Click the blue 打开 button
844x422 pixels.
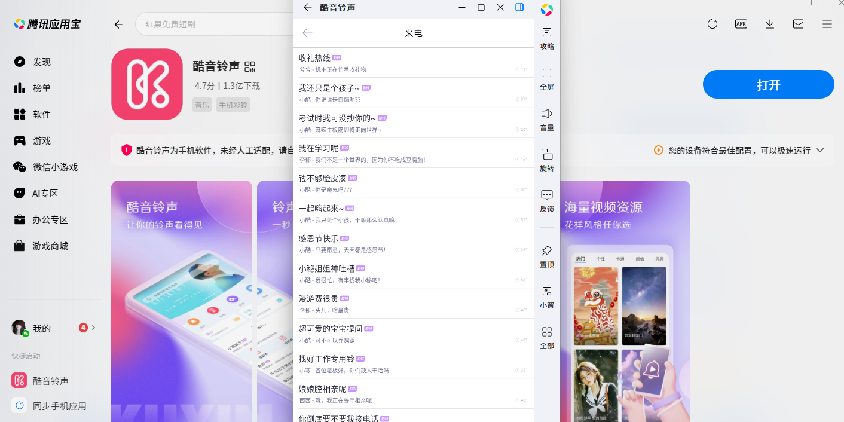click(768, 84)
